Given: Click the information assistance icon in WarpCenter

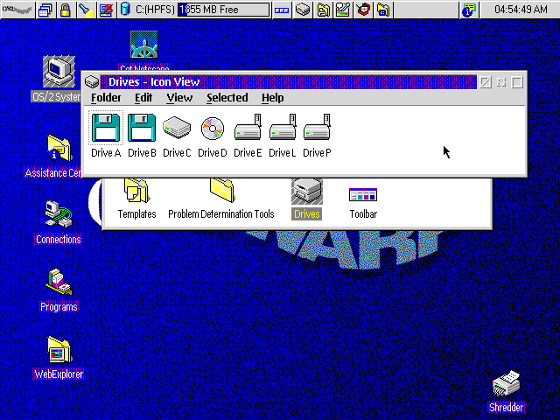Looking at the screenshot, I should [x=469, y=10].
